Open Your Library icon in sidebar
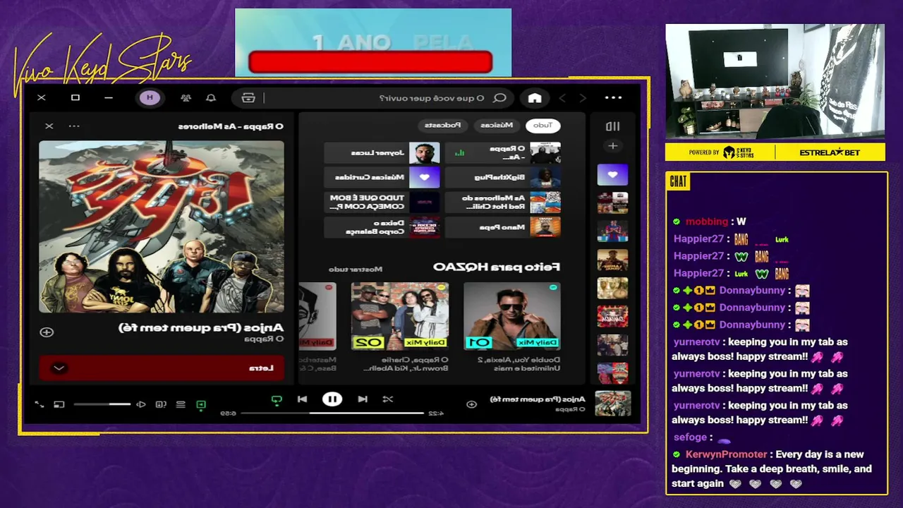903x508 pixels. point(612,126)
